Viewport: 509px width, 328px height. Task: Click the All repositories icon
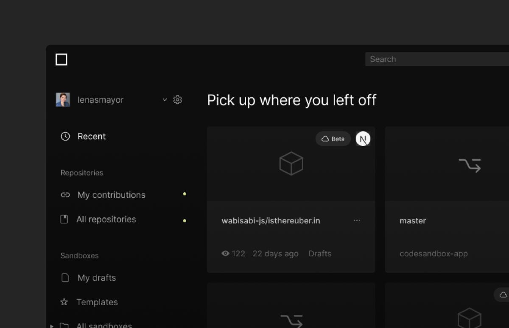point(64,219)
